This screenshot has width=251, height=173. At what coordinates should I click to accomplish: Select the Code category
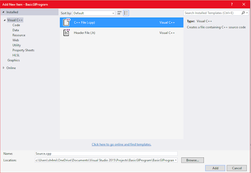point(16,25)
